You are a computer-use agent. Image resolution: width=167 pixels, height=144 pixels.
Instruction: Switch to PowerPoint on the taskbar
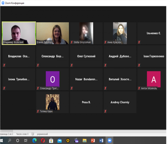pos(93,141)
